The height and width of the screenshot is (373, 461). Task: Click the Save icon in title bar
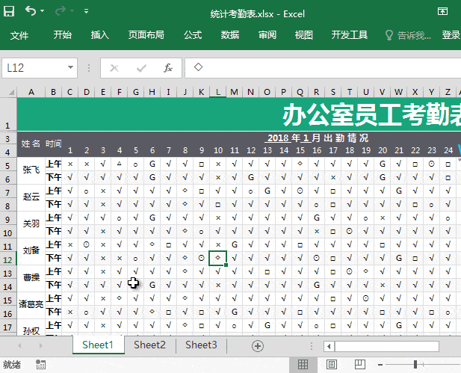tap(9, 11)
